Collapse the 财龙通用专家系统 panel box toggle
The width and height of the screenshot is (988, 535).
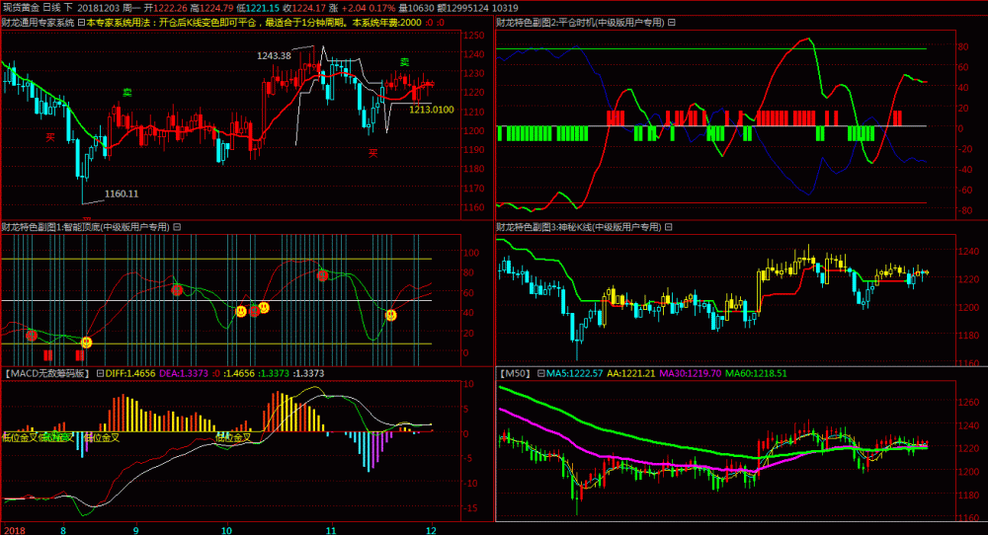(x=81, y=23)
